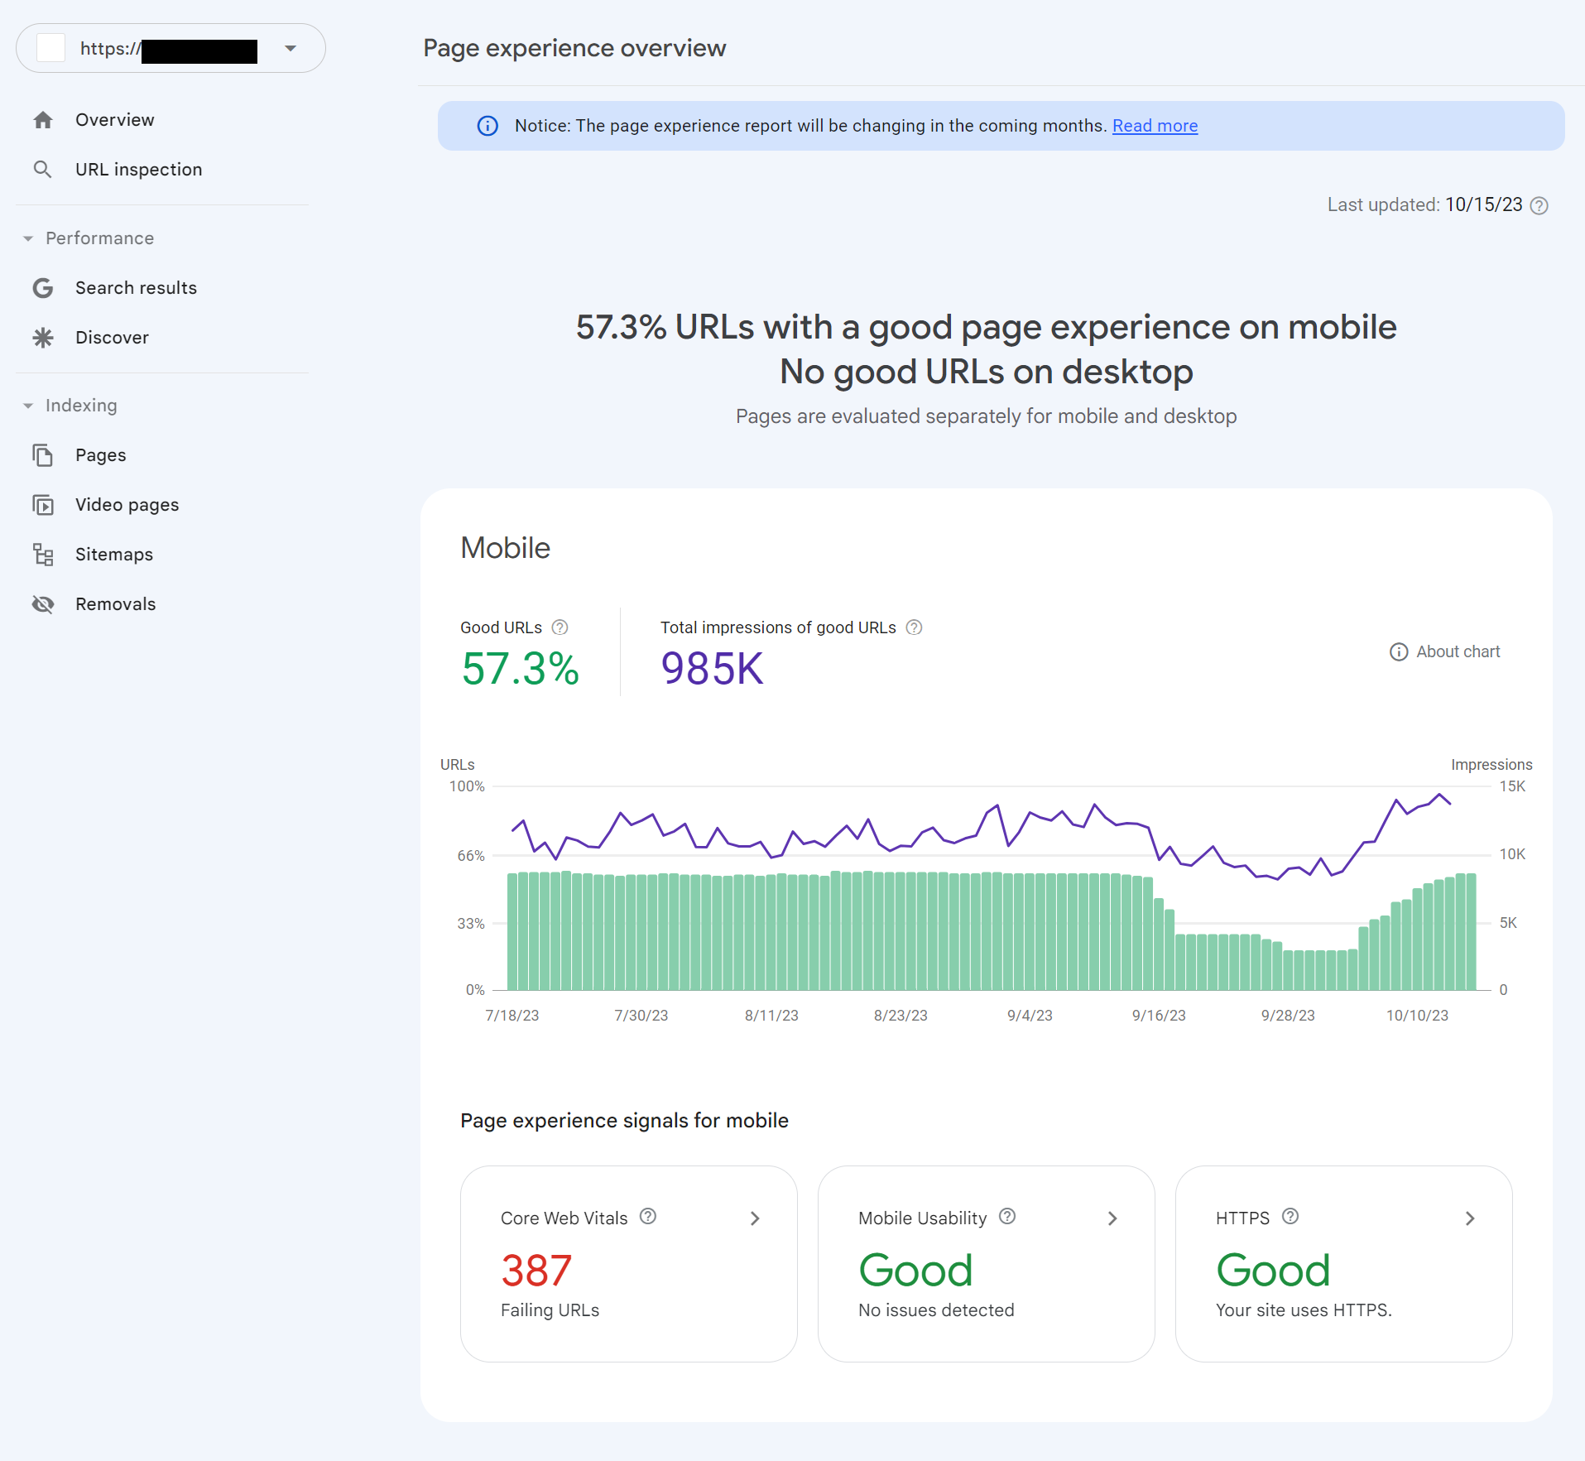Click the Removals crossed-eye icon
Image resolution: width=1585 pixels, height=1461 pixels.
(x=43, y=604)
